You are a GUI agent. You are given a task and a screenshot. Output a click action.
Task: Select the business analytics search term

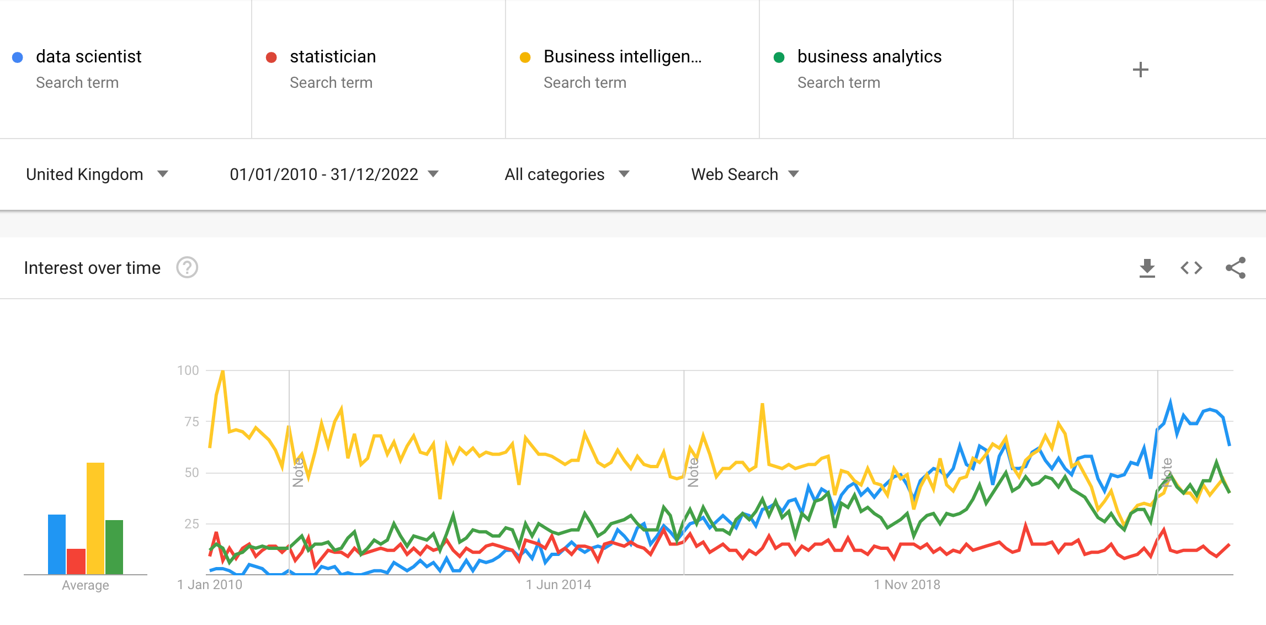pyautogui.click(x=869, y=57)
